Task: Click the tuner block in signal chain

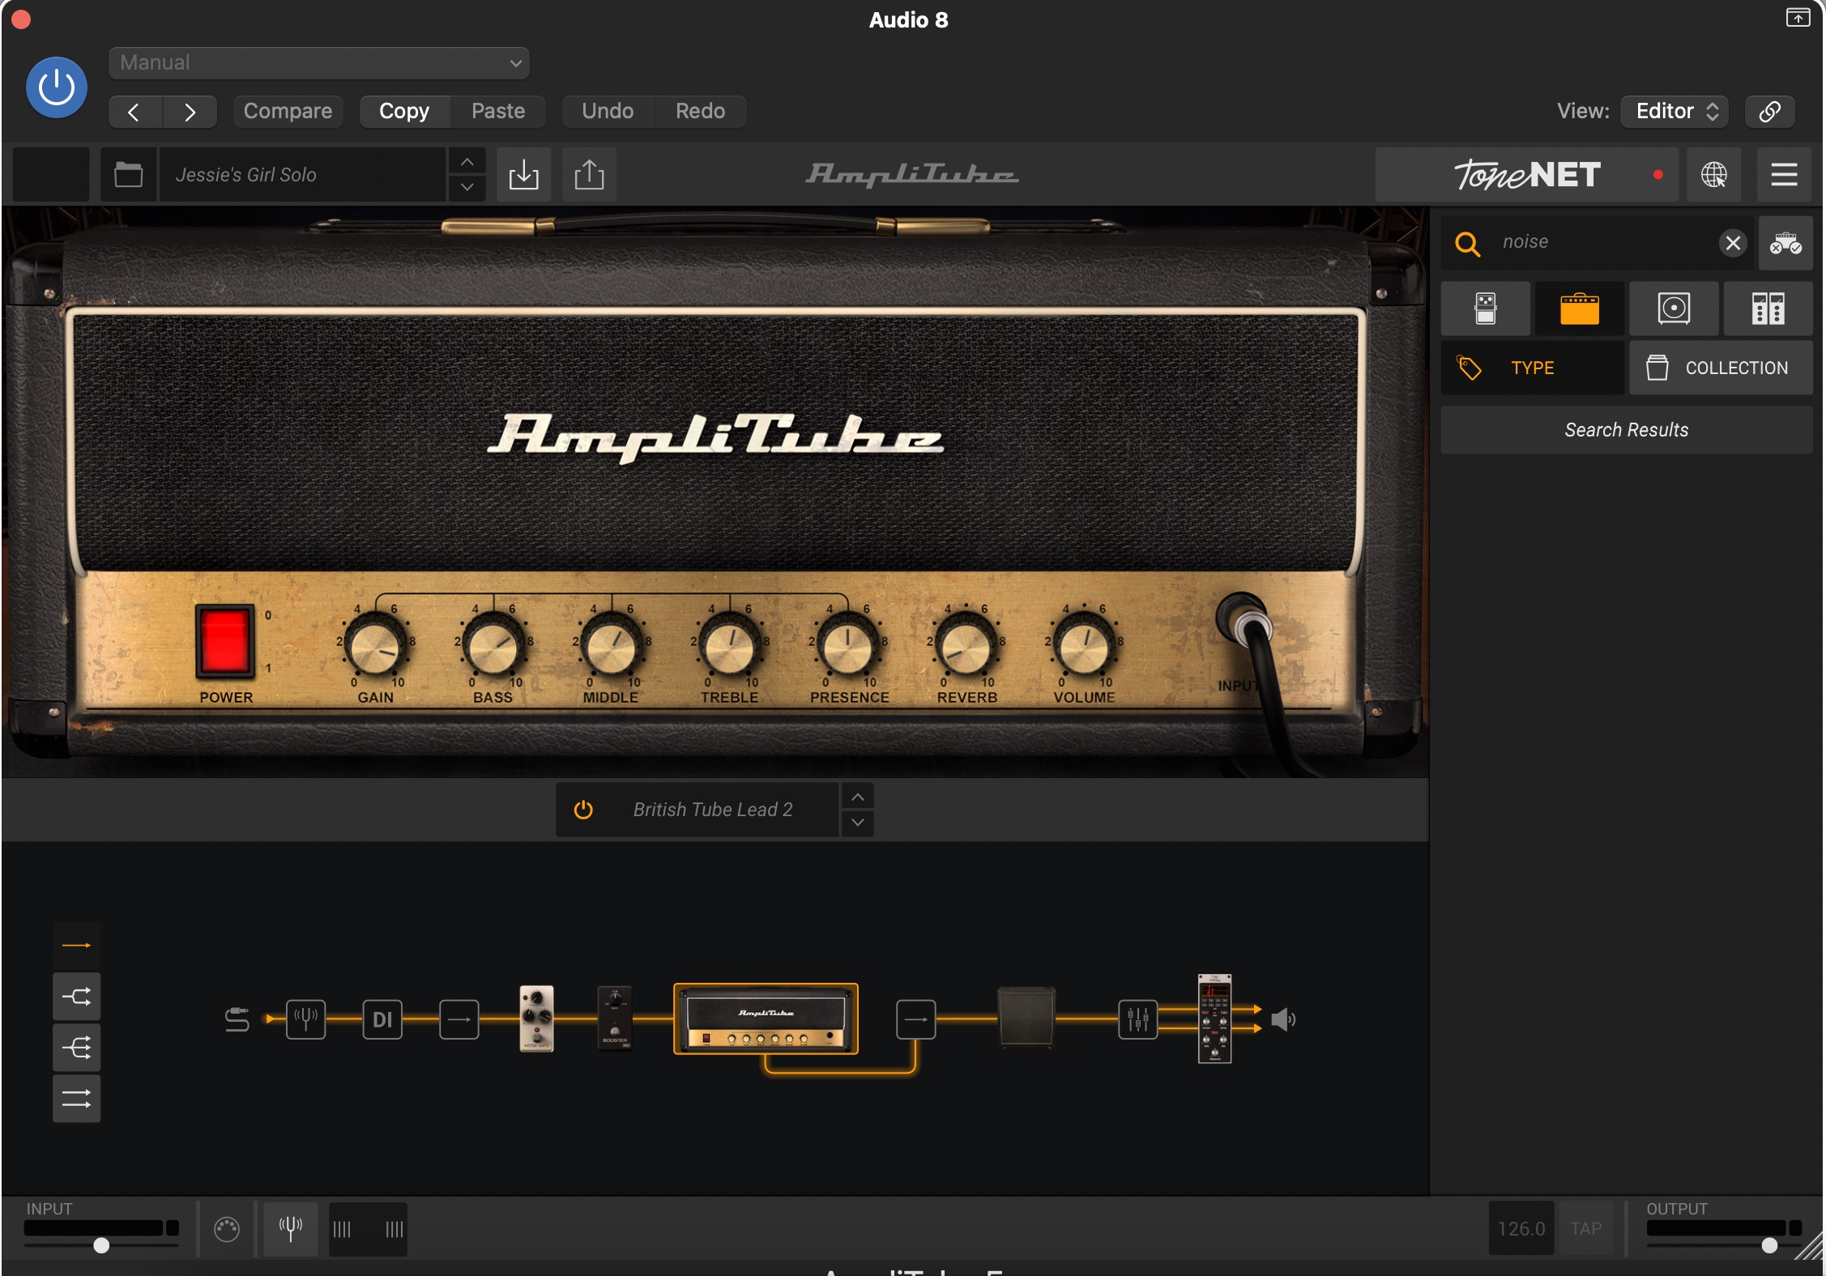Action: (x=305, y=1019)
